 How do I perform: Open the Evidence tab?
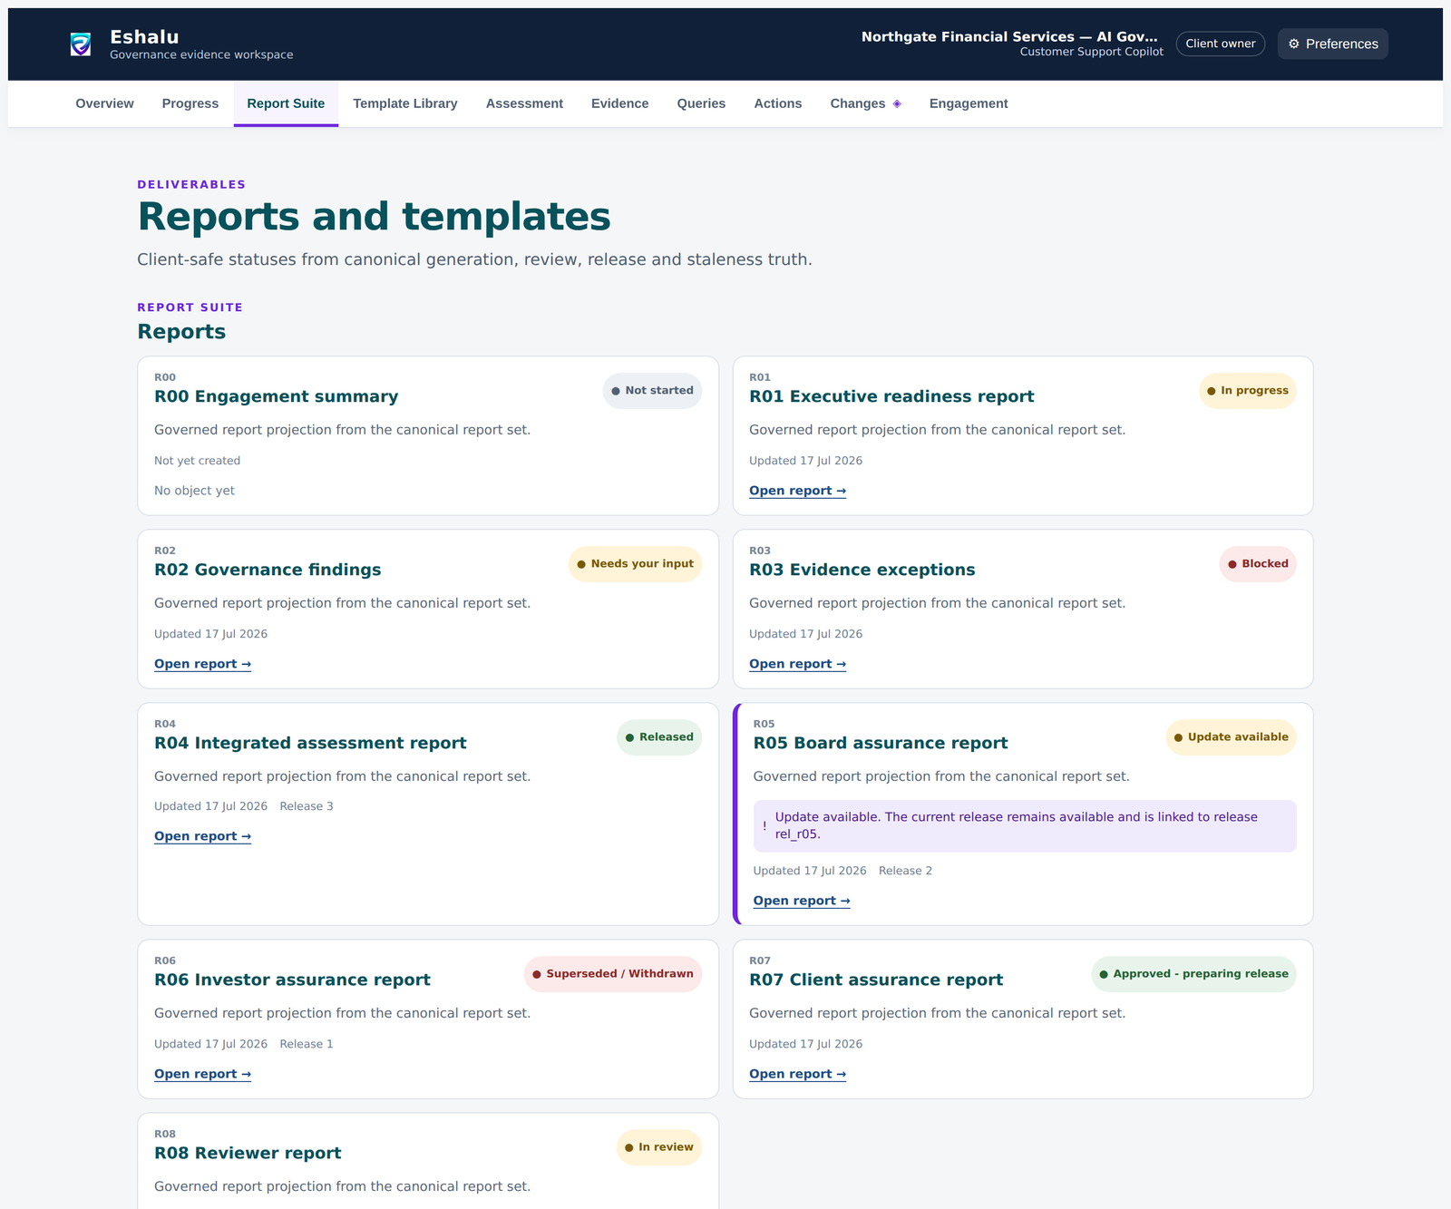620,103
